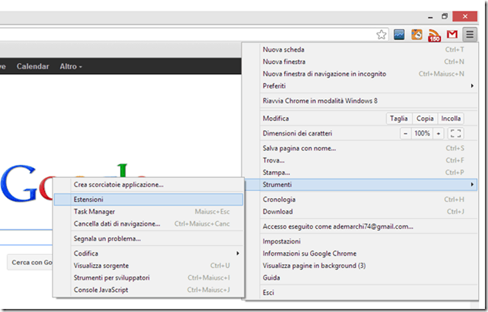Image resolution: width=488 pixels, height=312 pixels.
Task: Expand the Codifica submenu
Action: click(x=149, y=253)
